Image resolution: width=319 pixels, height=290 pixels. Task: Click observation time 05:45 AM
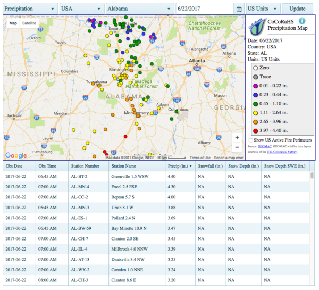pyautogui.click(x=47, y=208)
